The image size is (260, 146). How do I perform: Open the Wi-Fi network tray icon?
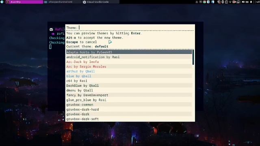(230, 2)
